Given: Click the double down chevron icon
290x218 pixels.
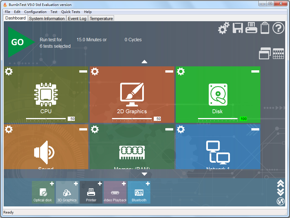Looking at the screenshot, I should 280,192.
